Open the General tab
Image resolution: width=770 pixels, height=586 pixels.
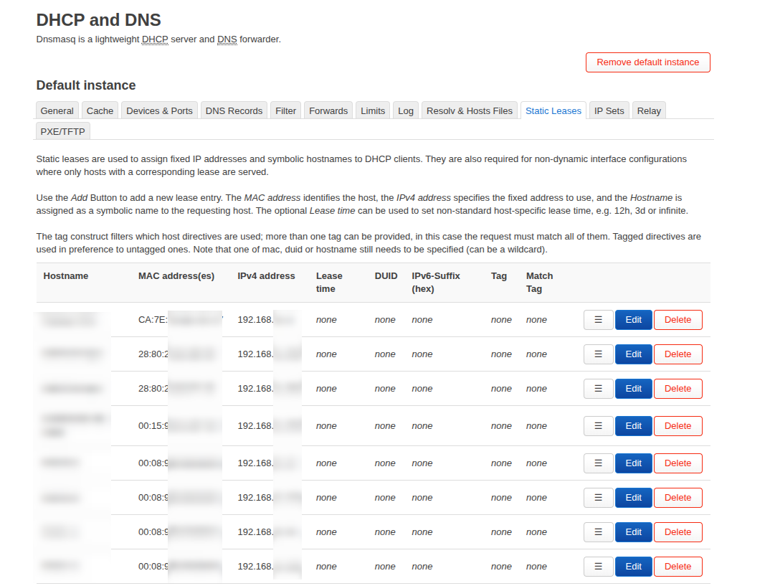57,110
